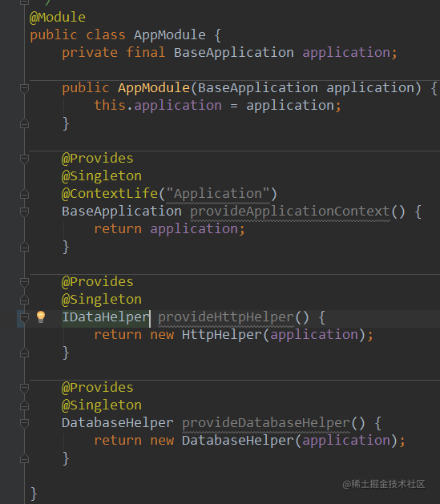Image resolution: width=440 pixels, height=504 pixels.
Task: Click the 'final' keyword
Action: (146, 52)
